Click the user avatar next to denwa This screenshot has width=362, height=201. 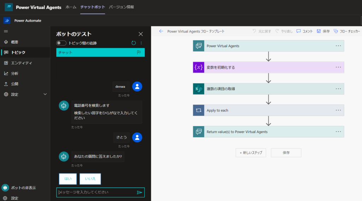coord(137,86)
